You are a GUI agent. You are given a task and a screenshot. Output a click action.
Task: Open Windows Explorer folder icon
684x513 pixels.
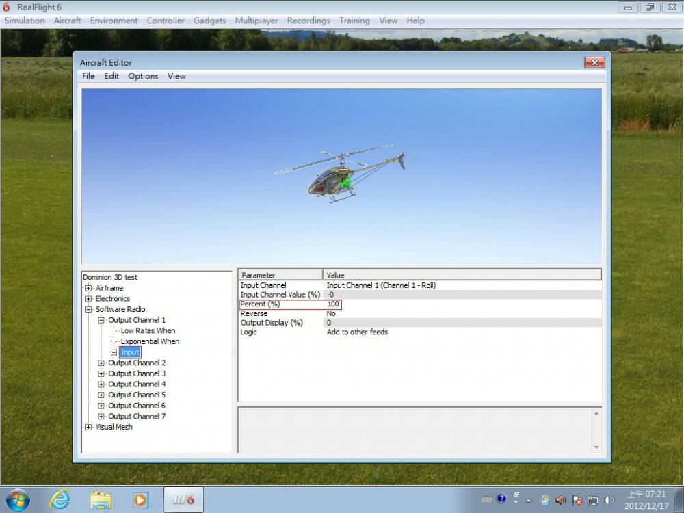pyautogui.click(x=101, y=500)
